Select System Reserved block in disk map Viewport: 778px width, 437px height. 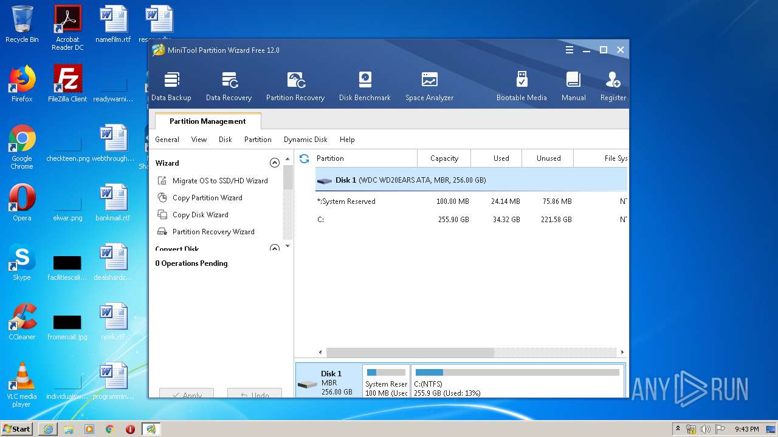pyautogui.click(x=387, y=382)
